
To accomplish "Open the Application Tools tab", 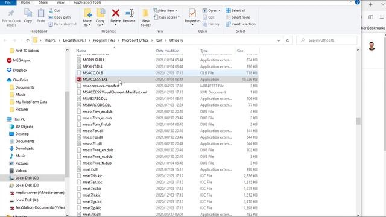I will 87,2.
